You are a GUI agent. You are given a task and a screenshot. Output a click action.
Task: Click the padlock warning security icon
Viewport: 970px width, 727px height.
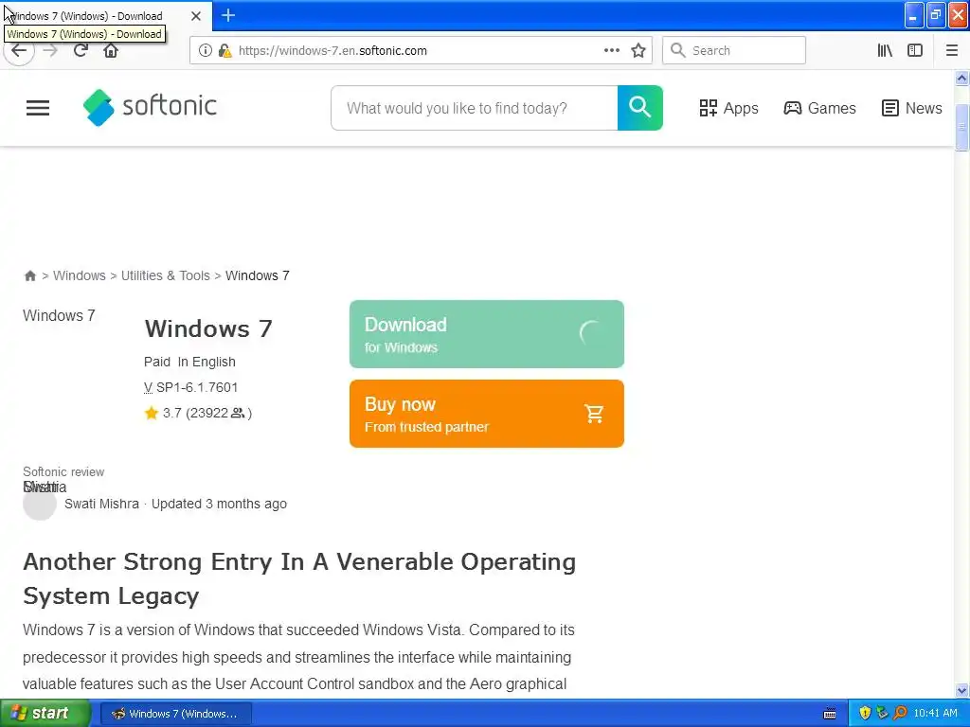225,51
